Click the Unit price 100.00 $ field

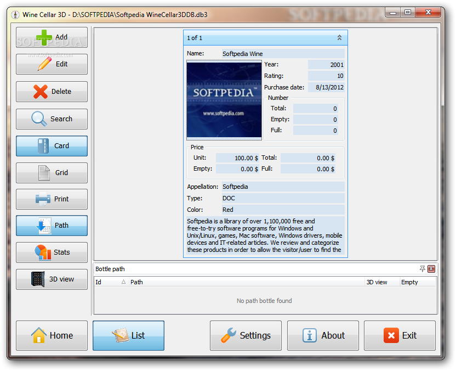pos(237,158)
